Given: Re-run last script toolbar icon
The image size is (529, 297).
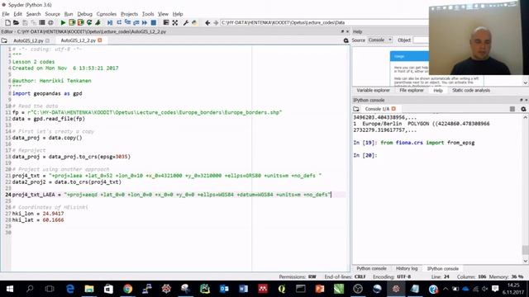Looking at the screenshot, I should click(89, 22).
